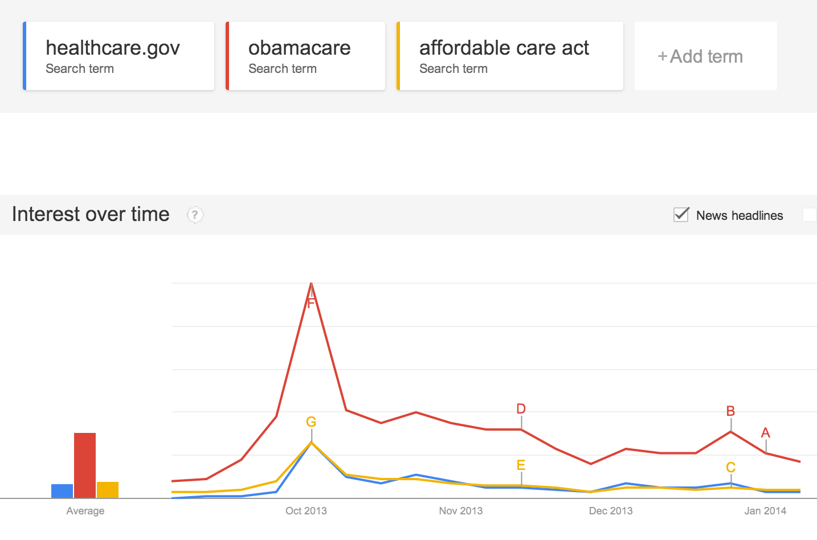Click news headline marker G
Image resolution: width=817 pixels, height=540 pixels.
pos(311,422)
